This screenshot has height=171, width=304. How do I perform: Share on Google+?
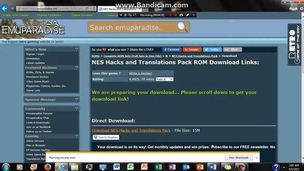tap(192, 49)
